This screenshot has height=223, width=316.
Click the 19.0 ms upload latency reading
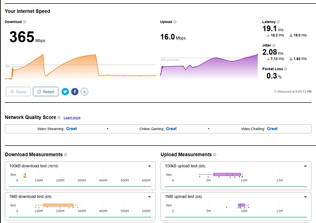[300, 35]
